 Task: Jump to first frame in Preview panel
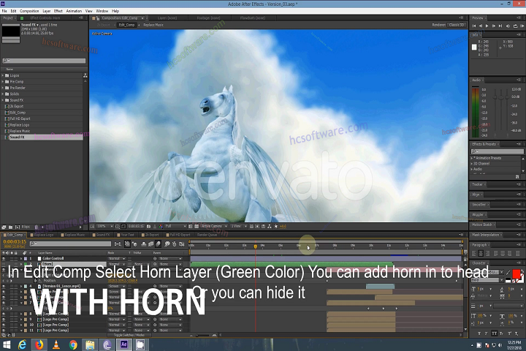point(474,26)
